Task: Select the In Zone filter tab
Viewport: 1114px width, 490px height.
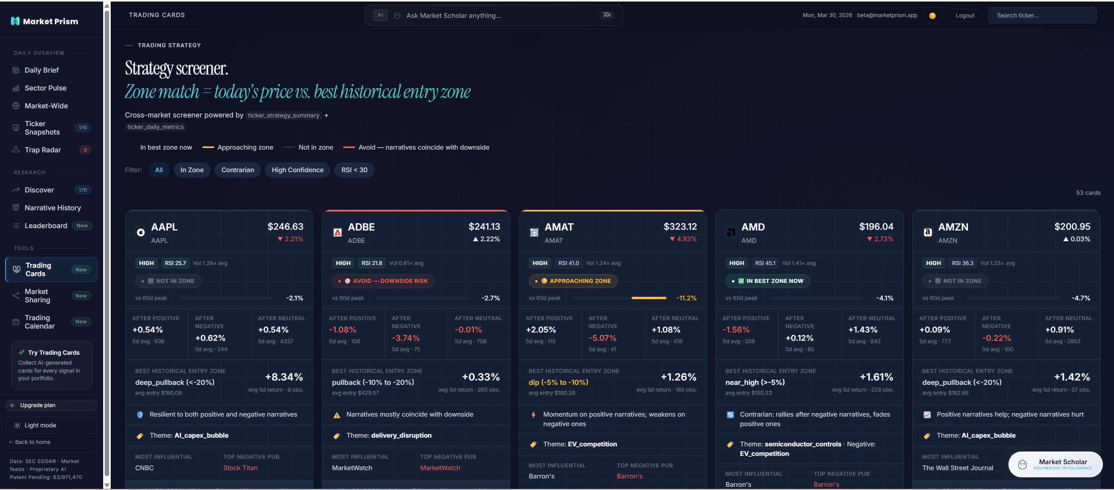Action: [192, 169]
